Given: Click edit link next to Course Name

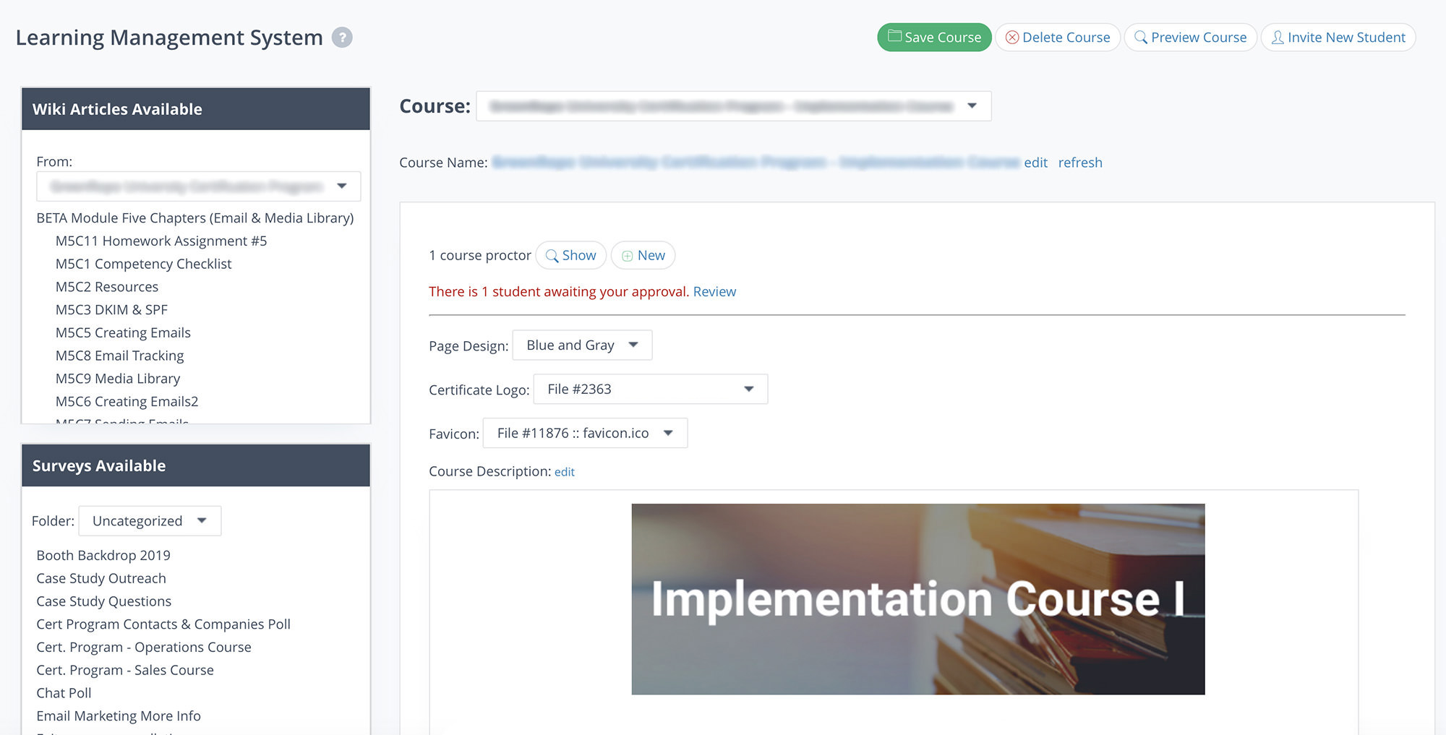Looking at the screenshot, I should tap(1035, 163).
